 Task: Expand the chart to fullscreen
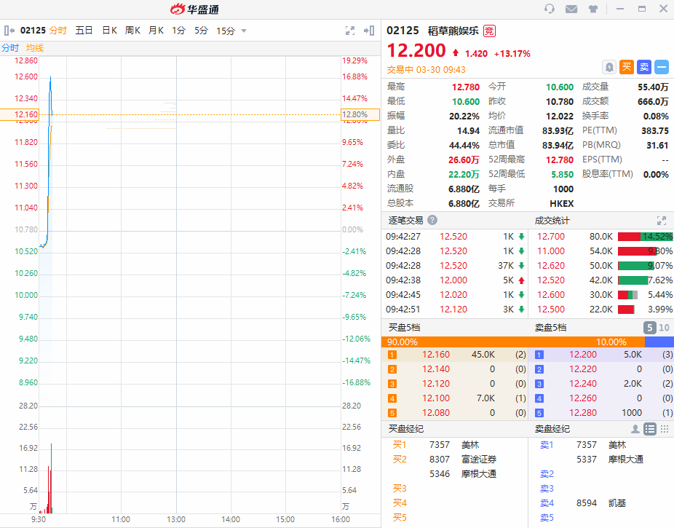(x=349, y=31)
